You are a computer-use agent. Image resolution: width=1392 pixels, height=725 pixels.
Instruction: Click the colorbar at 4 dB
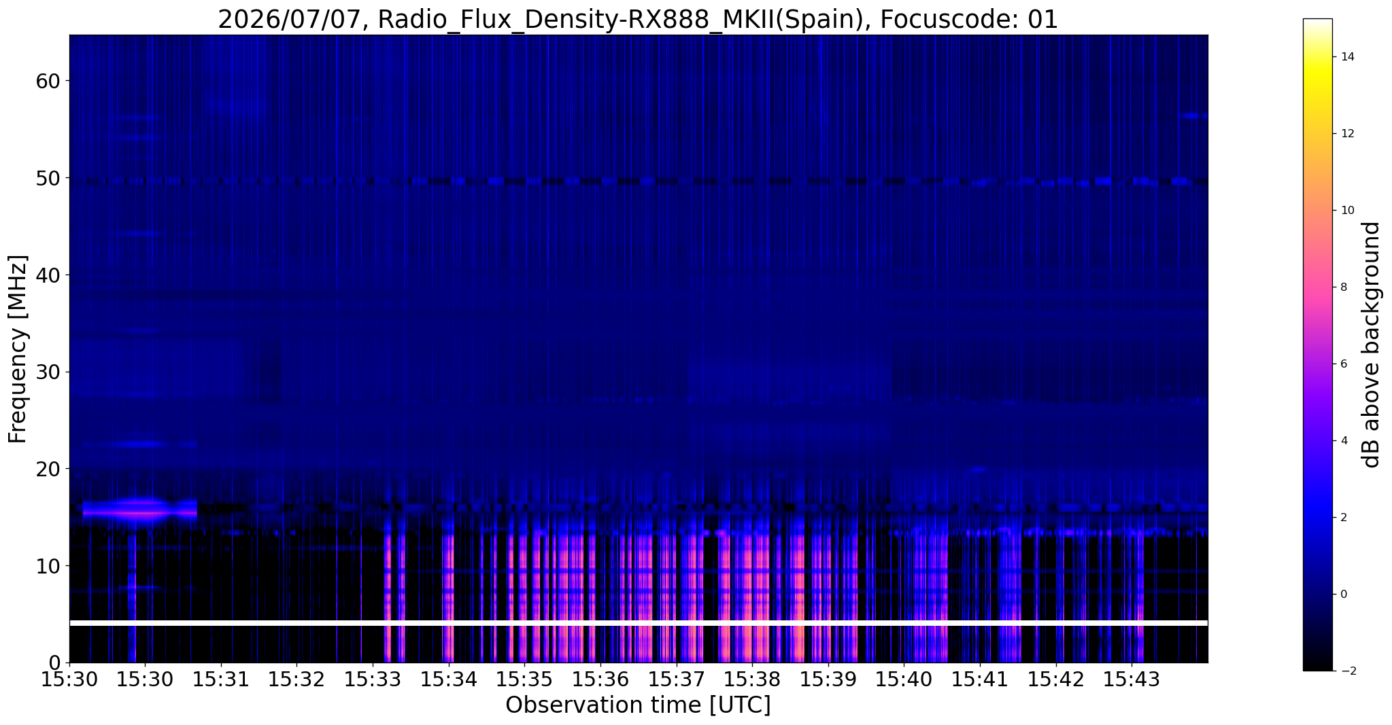pyautogui.click(x=1317, y=440)
